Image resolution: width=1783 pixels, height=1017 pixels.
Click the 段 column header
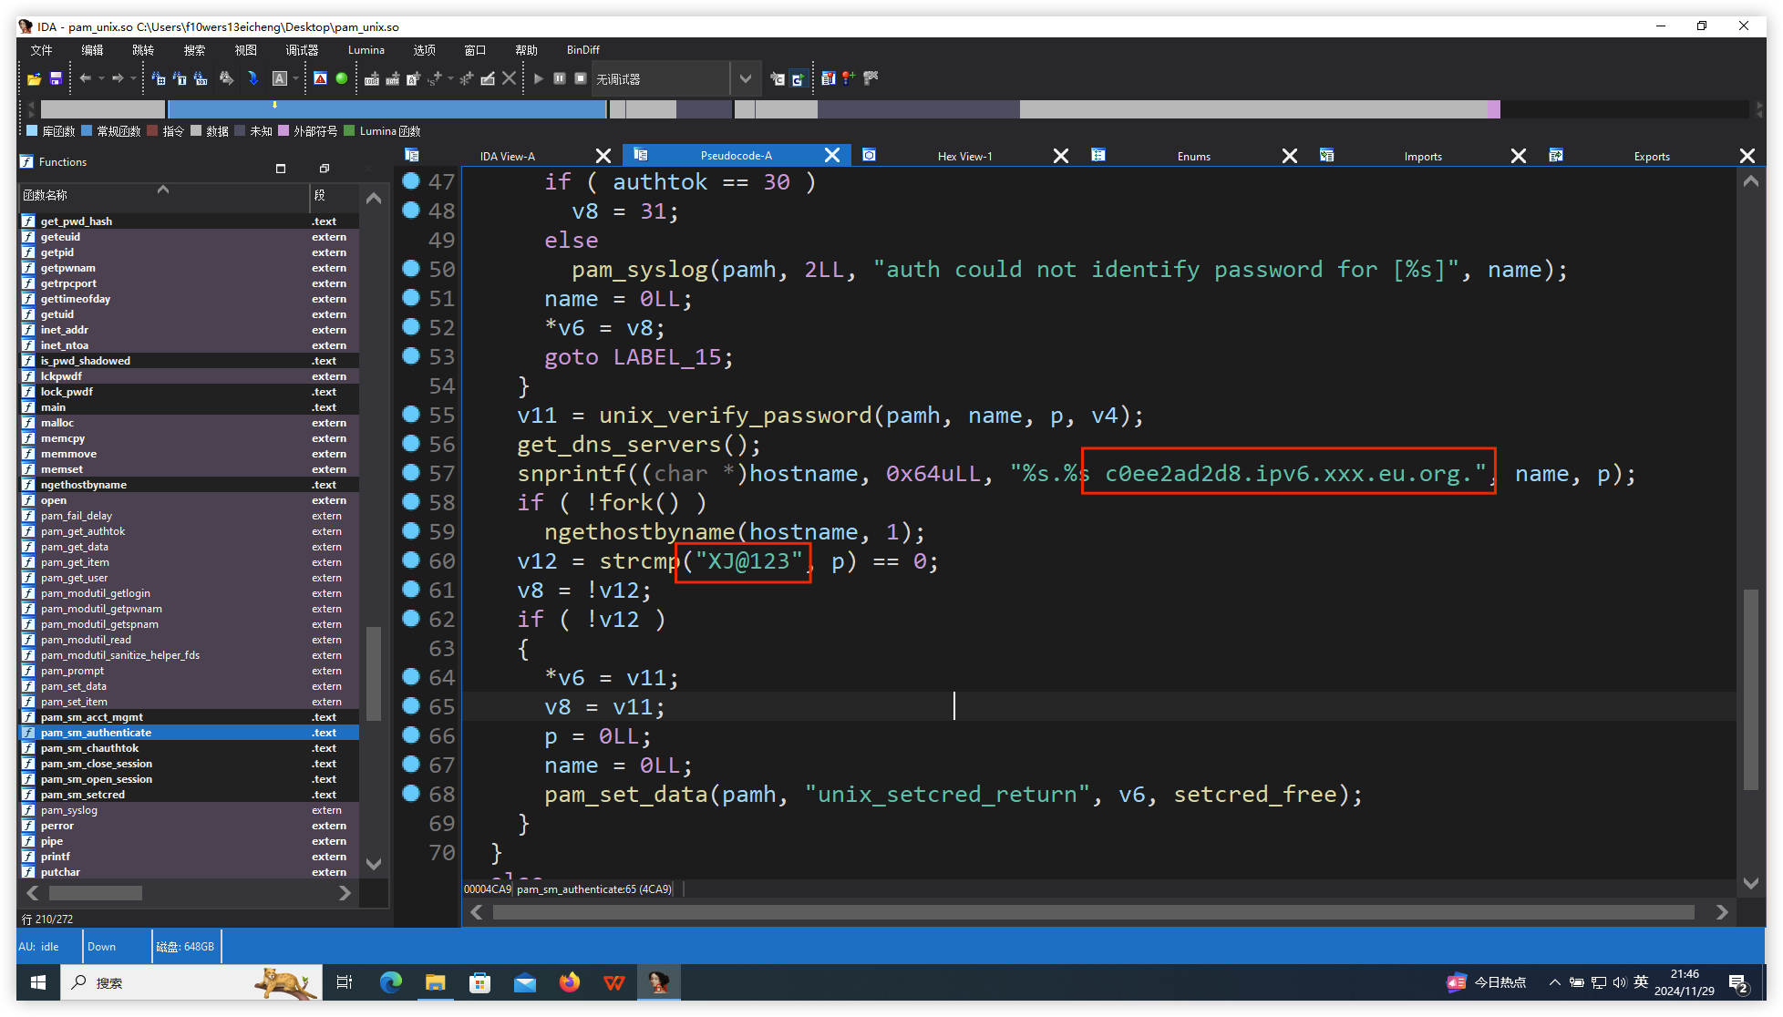click(335, 195)
